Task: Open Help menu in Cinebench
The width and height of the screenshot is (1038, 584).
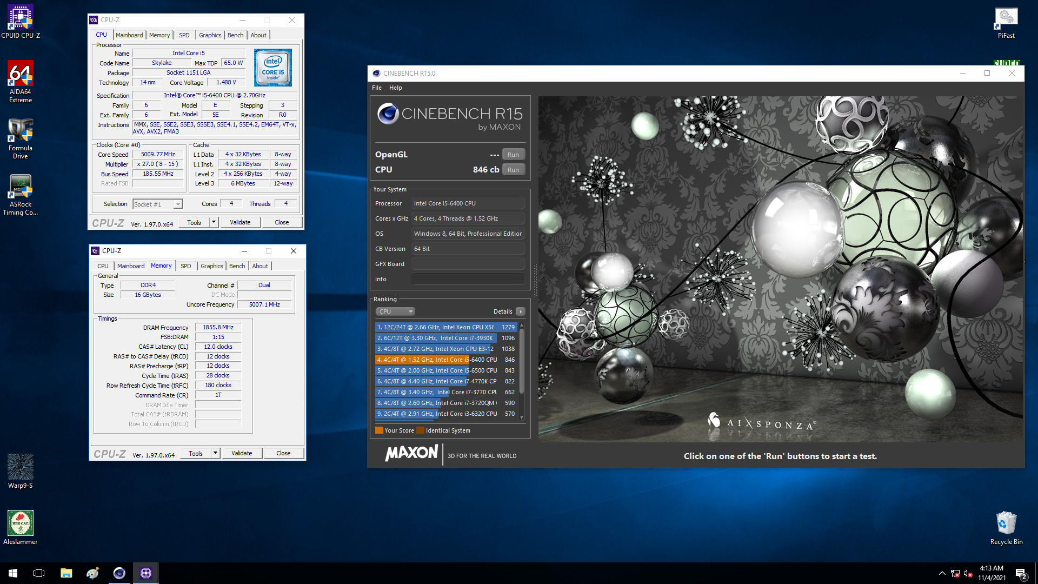Action: tap(396, 88)
